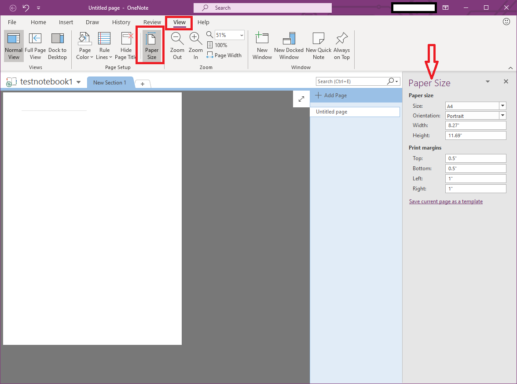Expand the testnotebook1 notebook dropdown
Screen dimensions: 517x384
pyautogui.click(x=78, y=82)
